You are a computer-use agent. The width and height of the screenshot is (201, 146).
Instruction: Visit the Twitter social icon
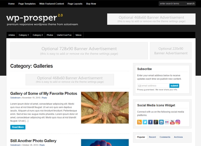[145, 122]
